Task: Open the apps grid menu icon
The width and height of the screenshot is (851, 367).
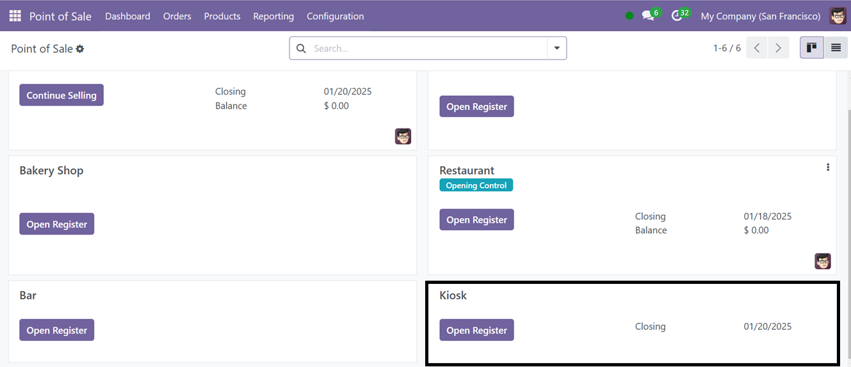Action: pyautogui.click(x=15, y=16)
